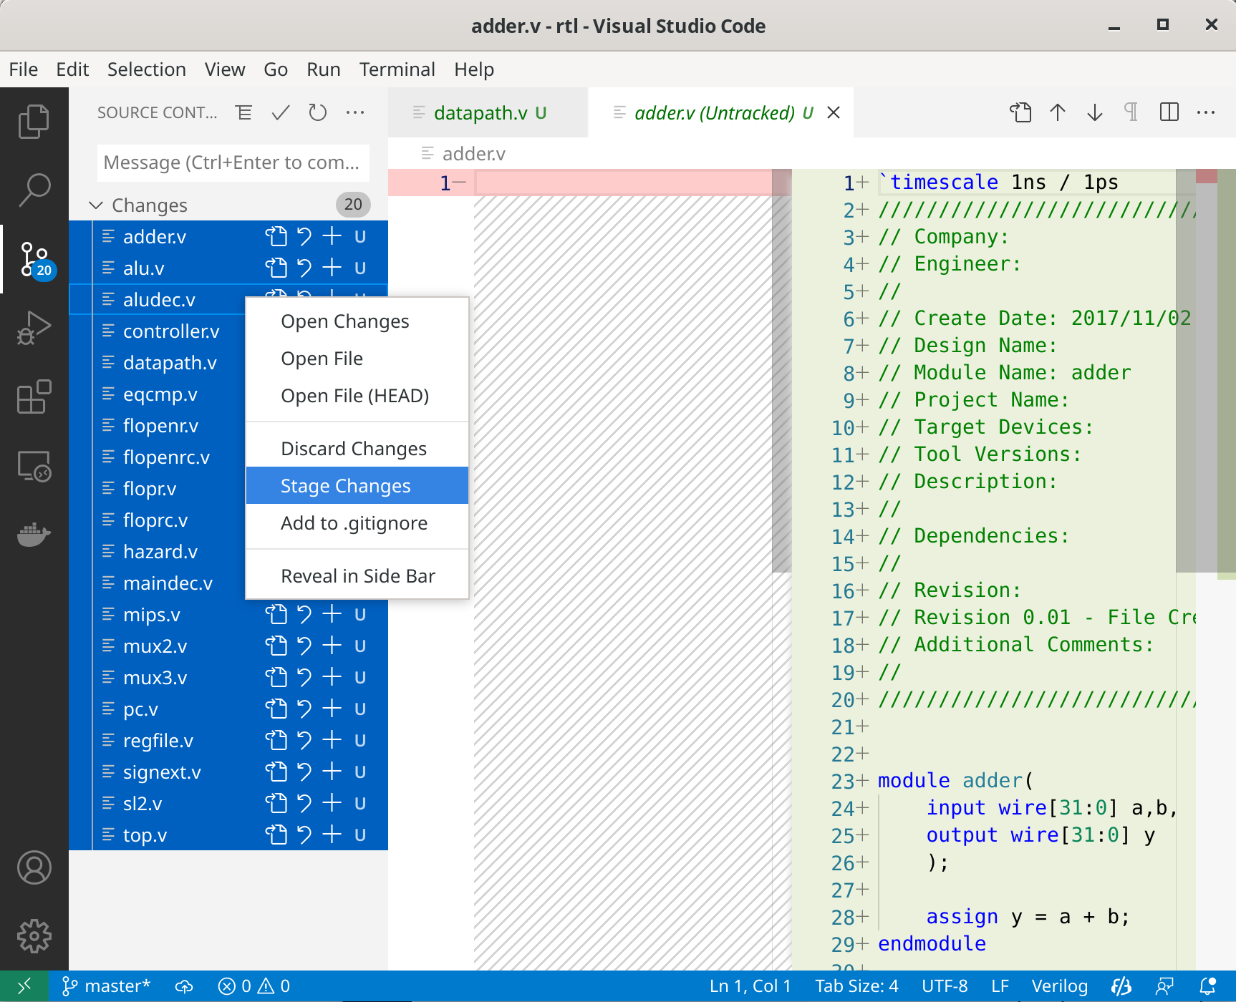Discard changes for mux2.v
The height and width of the screenshot is (1002, 1236).
point(304,646)
